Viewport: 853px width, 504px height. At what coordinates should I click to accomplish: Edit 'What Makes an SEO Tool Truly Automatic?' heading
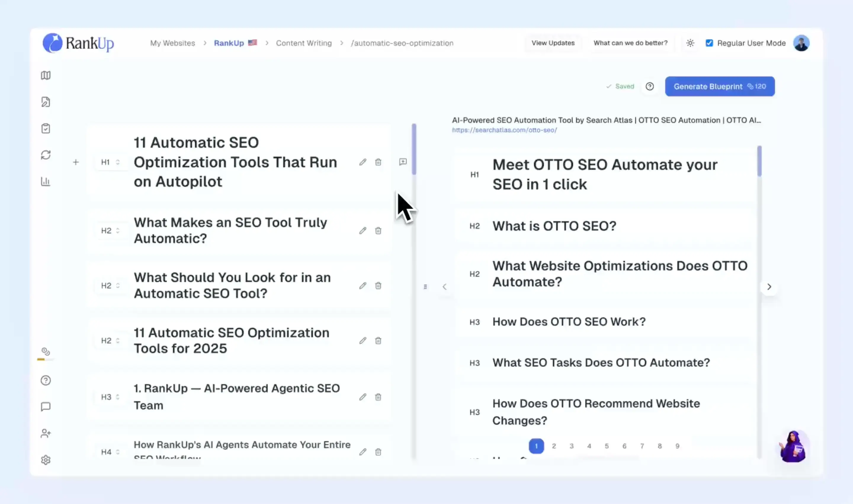coord(363,231)
